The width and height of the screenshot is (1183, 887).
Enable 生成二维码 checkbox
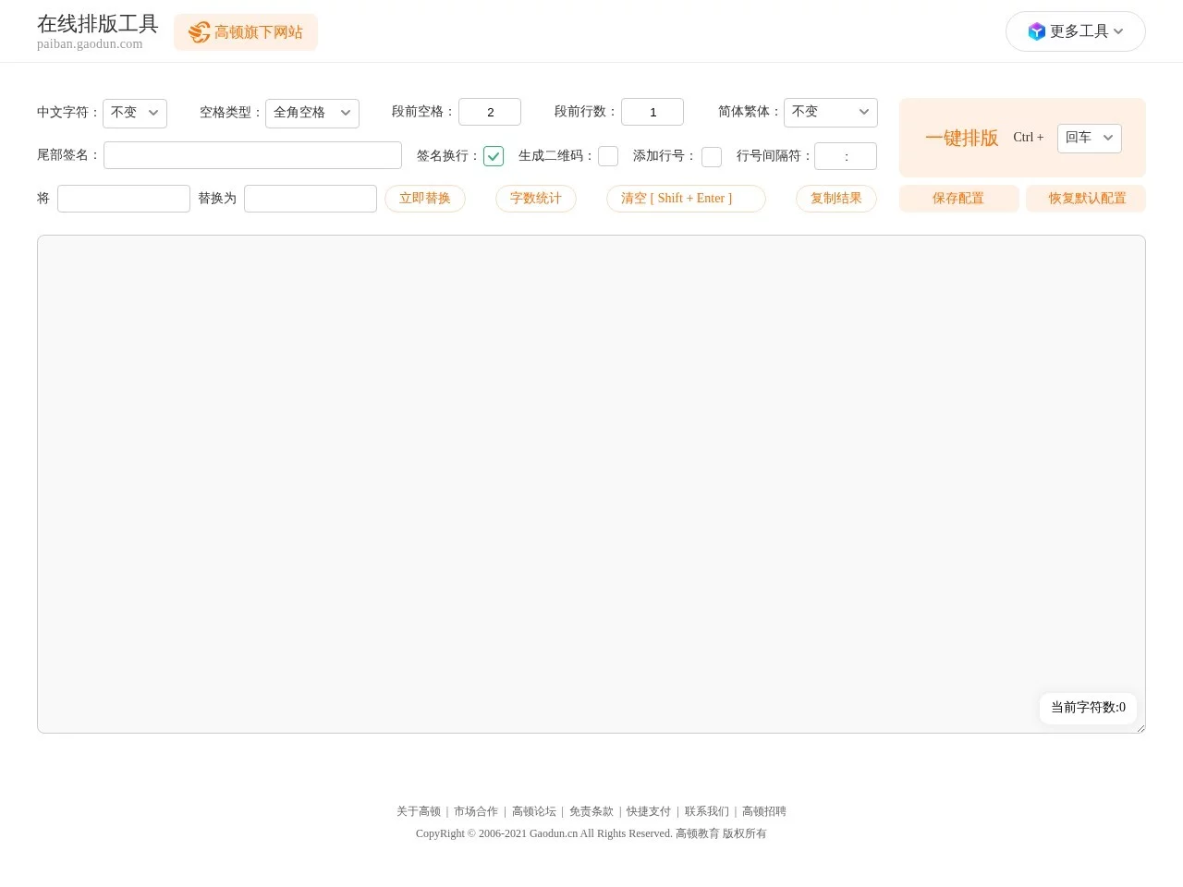608,156
